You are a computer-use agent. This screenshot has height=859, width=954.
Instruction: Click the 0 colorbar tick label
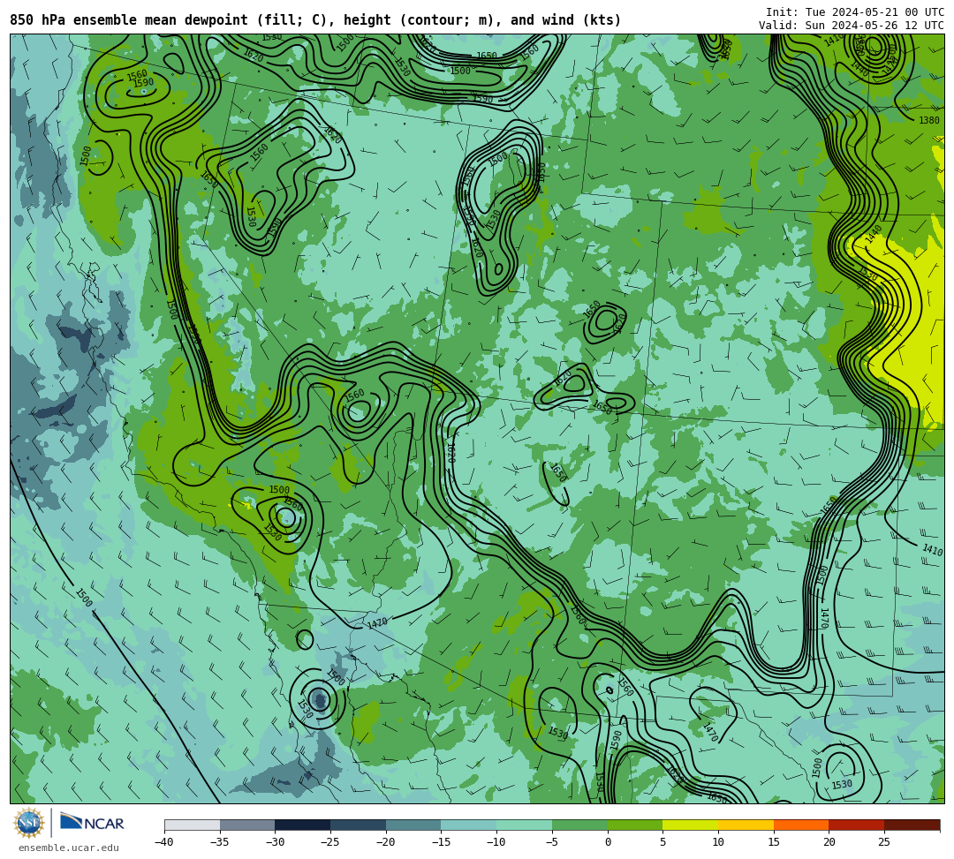608,842
